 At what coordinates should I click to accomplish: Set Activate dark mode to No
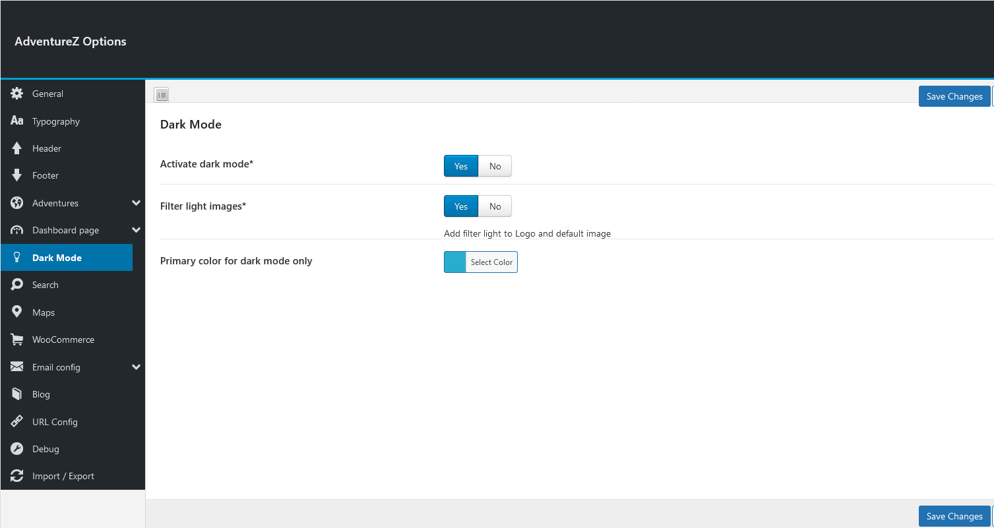(495, 166)
